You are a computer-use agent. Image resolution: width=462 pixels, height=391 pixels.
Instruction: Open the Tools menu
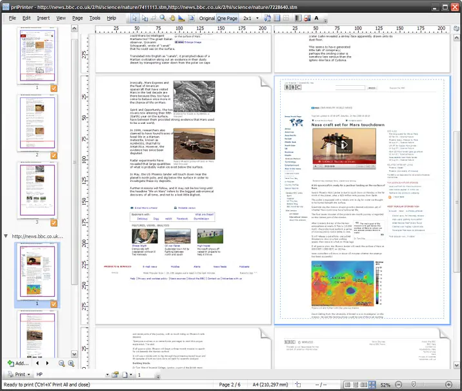click(95, 18)
